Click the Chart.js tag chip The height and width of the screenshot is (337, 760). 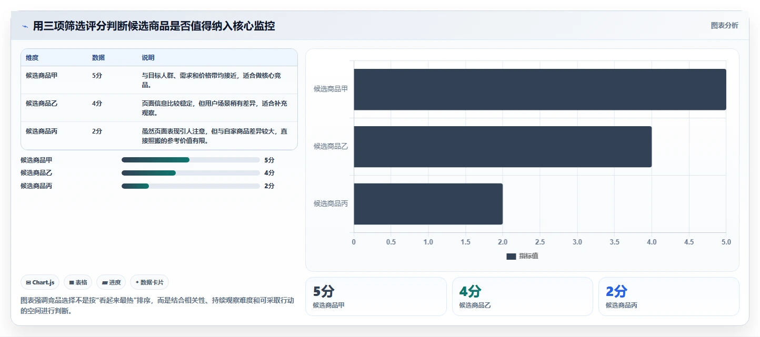pos(40,282)
